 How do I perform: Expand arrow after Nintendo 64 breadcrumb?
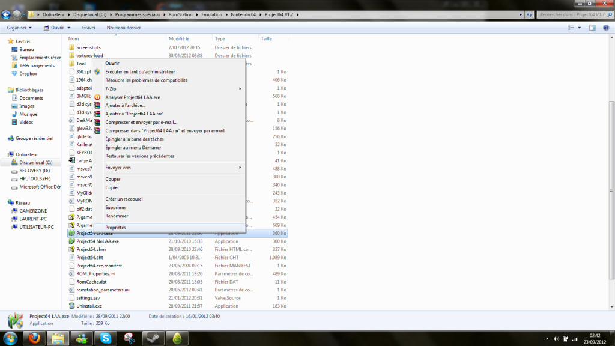click(x=259, y=15)
